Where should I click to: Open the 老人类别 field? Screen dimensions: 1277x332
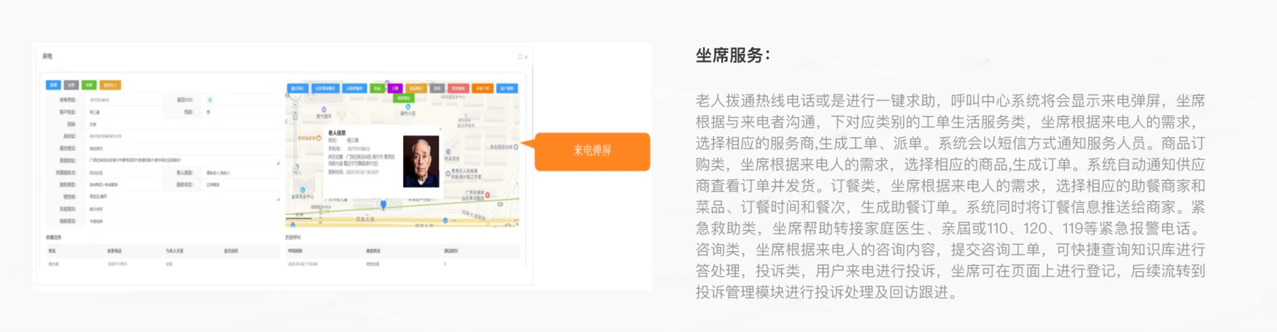tap(241, 172)
